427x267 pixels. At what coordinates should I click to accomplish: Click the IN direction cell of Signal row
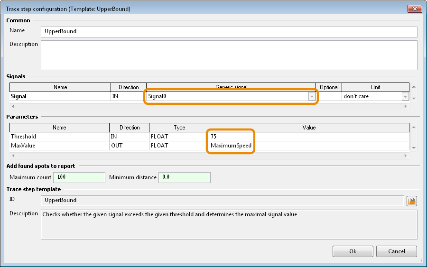point(129,96)
